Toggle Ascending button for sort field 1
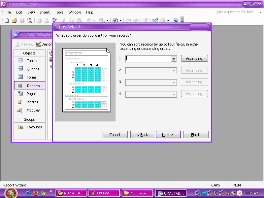 (194, 58)
